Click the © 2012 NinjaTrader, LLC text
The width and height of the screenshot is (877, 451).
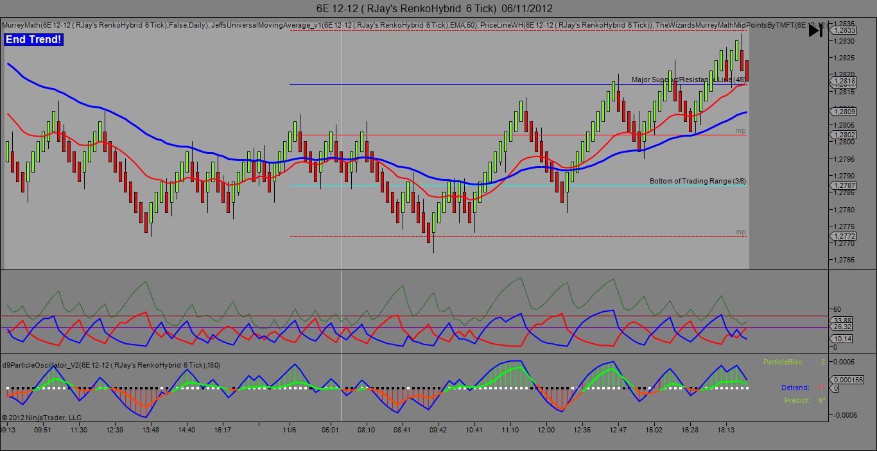coord(42,417)
